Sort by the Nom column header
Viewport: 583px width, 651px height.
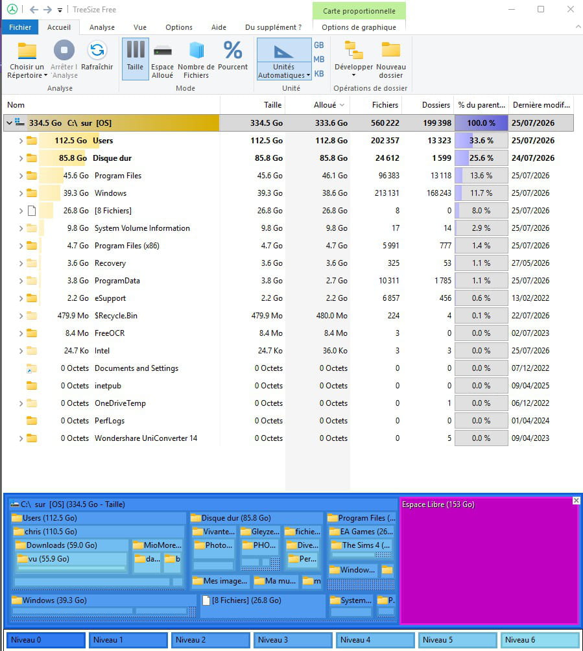(x=111, y=105)
